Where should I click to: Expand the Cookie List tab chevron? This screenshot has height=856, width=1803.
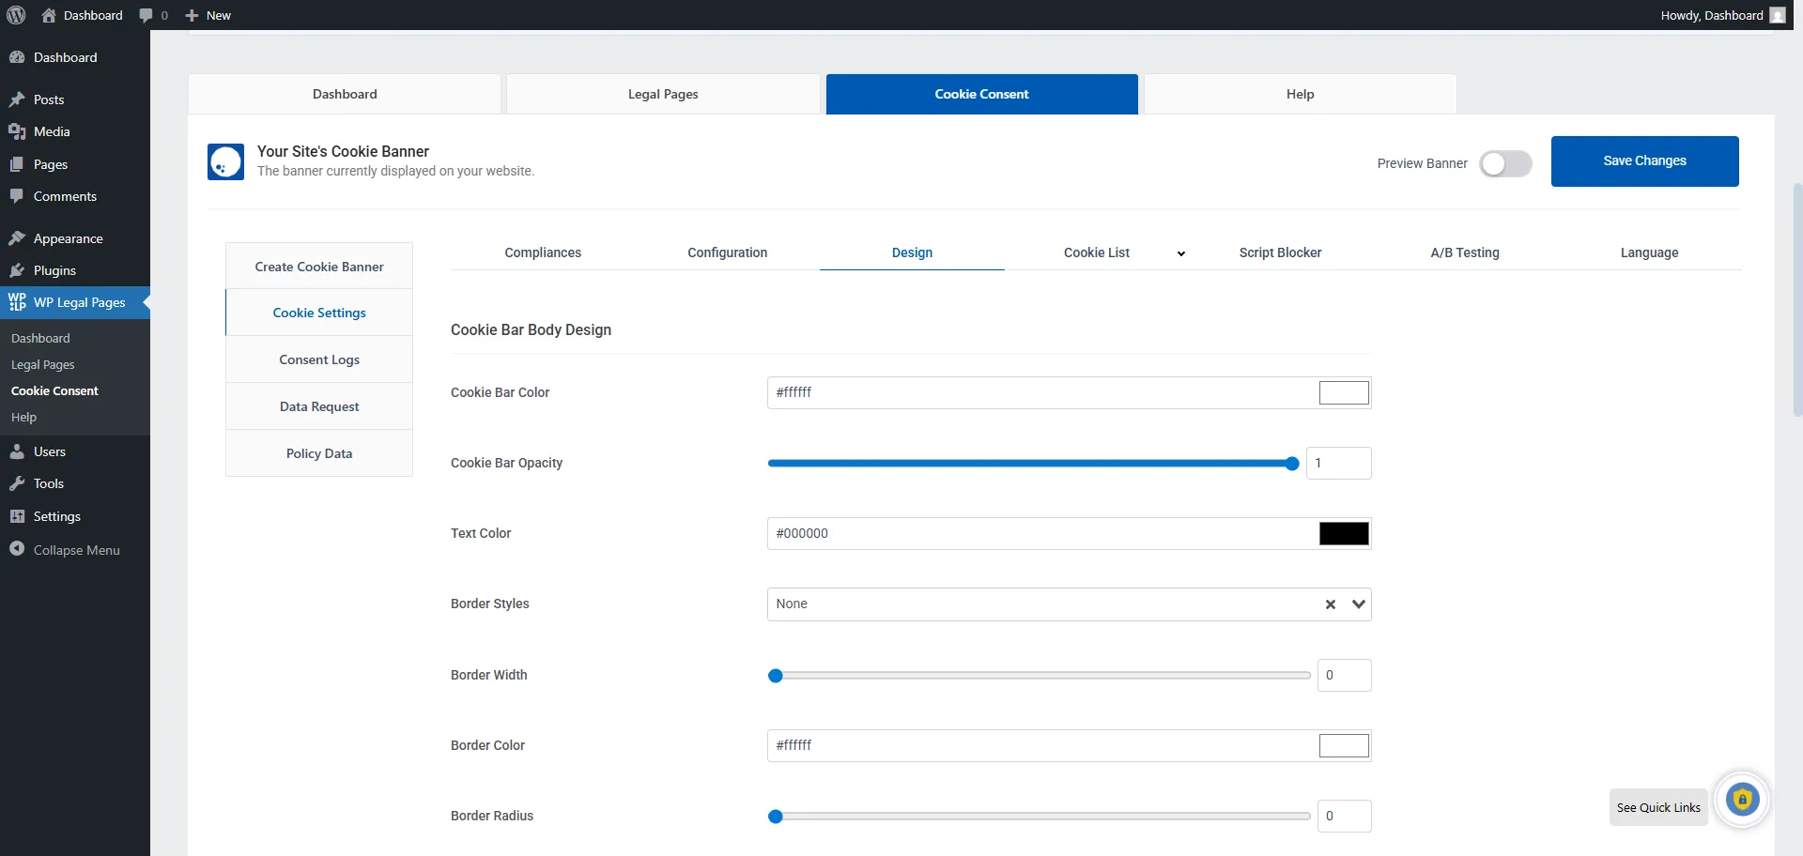tap(1180, 253)
